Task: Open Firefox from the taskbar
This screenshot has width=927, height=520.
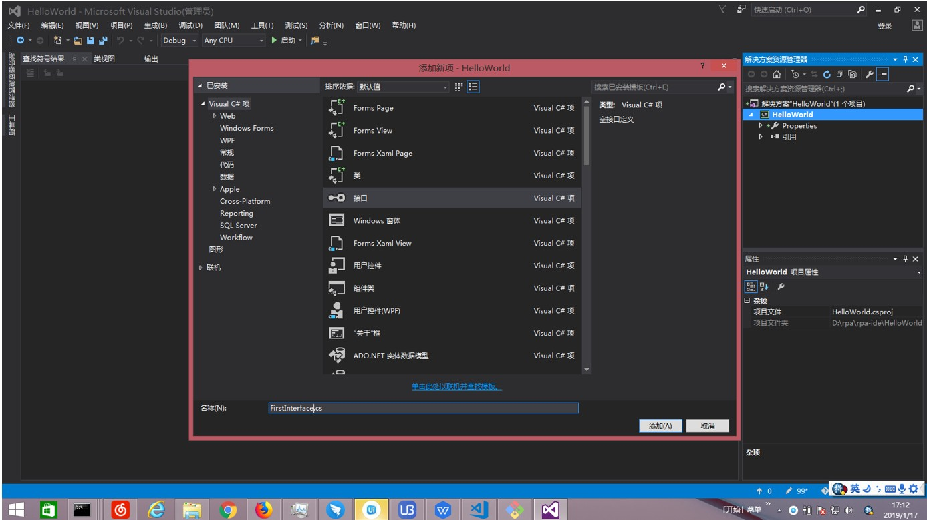Action: point(264,510)
